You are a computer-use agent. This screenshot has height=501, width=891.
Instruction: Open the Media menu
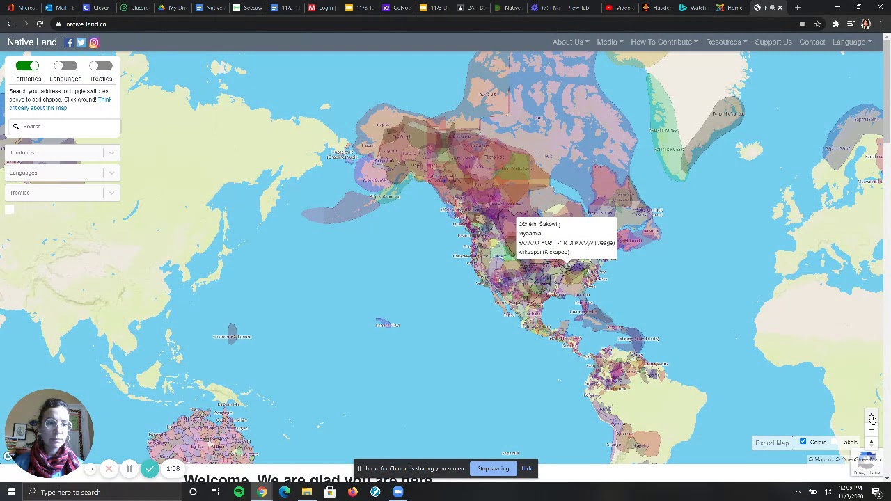point(610,42)
